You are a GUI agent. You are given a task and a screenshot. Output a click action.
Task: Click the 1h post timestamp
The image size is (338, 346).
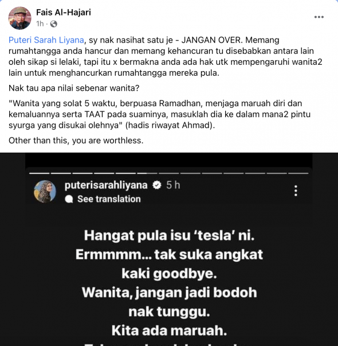(40, 24)
